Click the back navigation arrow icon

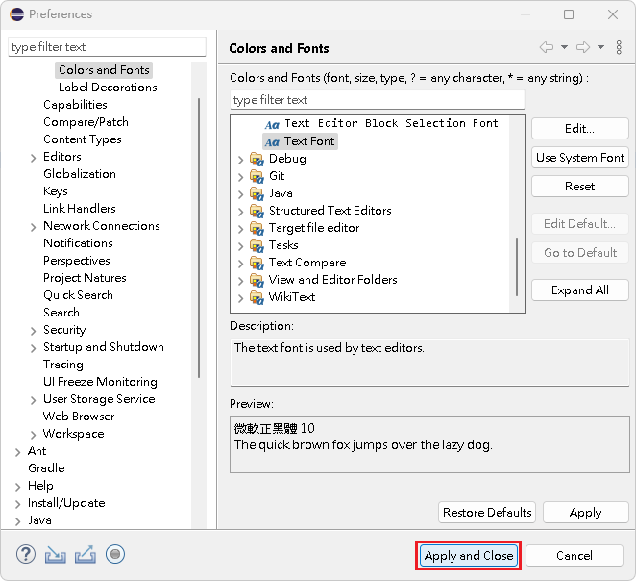(x=546, y=47)
